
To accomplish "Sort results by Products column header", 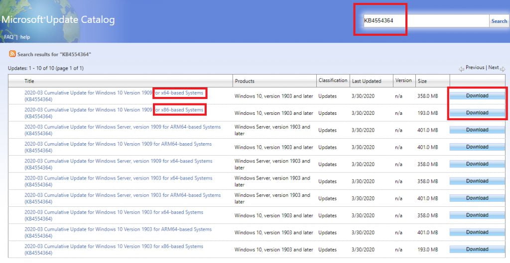I will pos(245,81).
